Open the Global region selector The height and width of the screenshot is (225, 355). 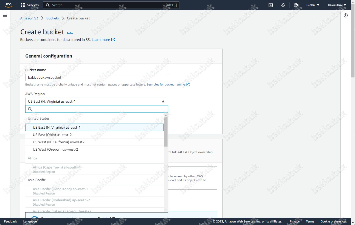coord(313,5)
